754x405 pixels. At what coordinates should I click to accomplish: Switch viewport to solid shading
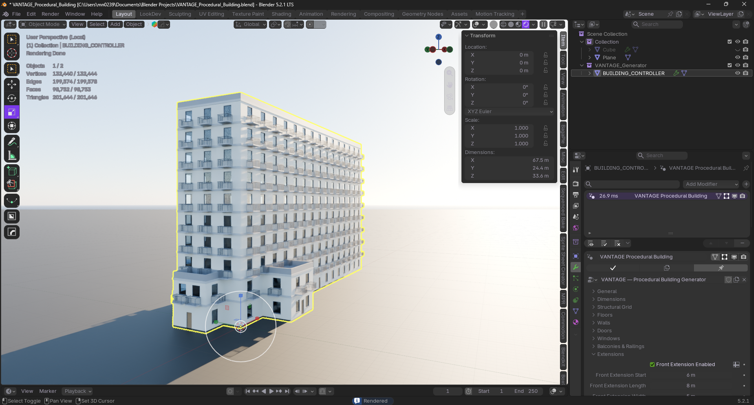[511, 24]
